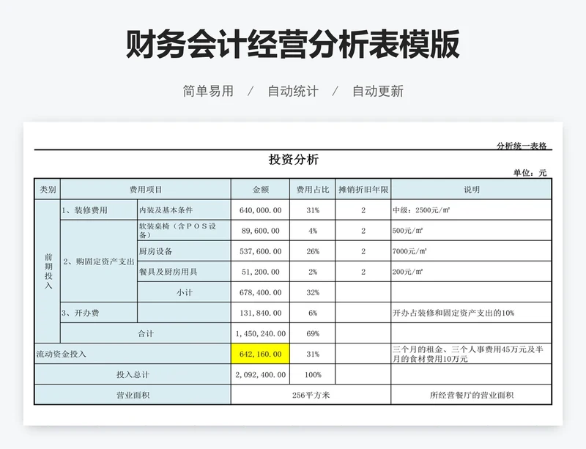This screenshot has height=449, width=586.
Task: Select the 软装桌椅（含POS设备）cell
Action: click(x=185, y=230)
